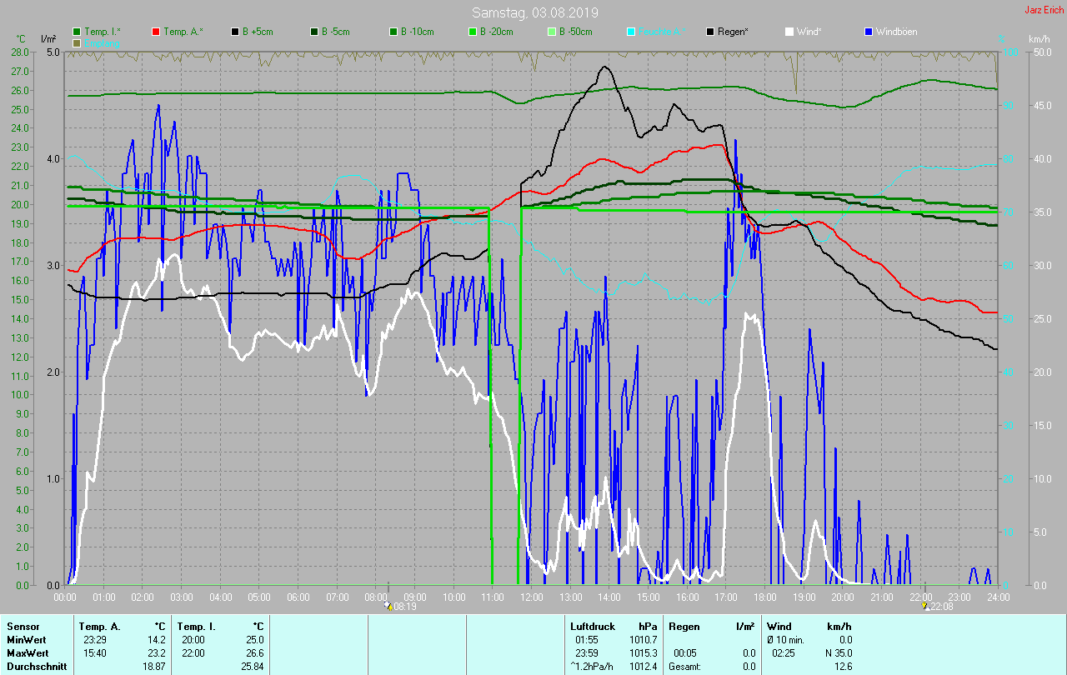The width and height of the screenshot is (1067, 675).
Task: Click the cyan humidity legend swatch
Action: 631,32
